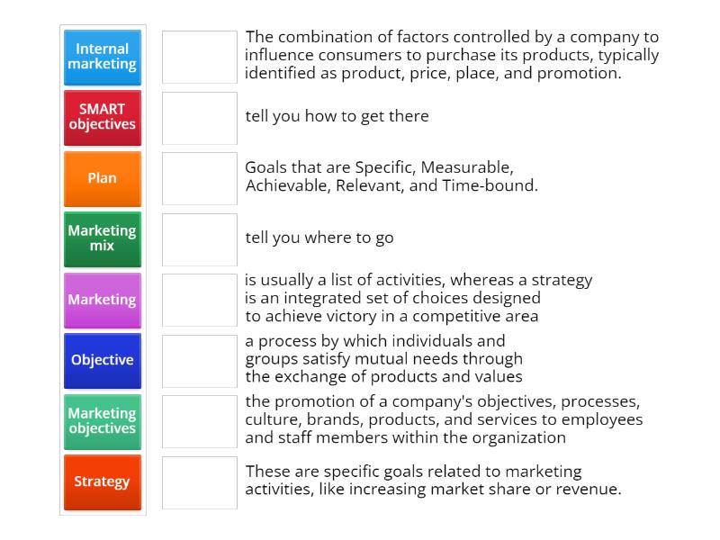This screenshot has height=540, width=720.
Task: Click the answer box beside the list of activities definition
Action: 198,300
